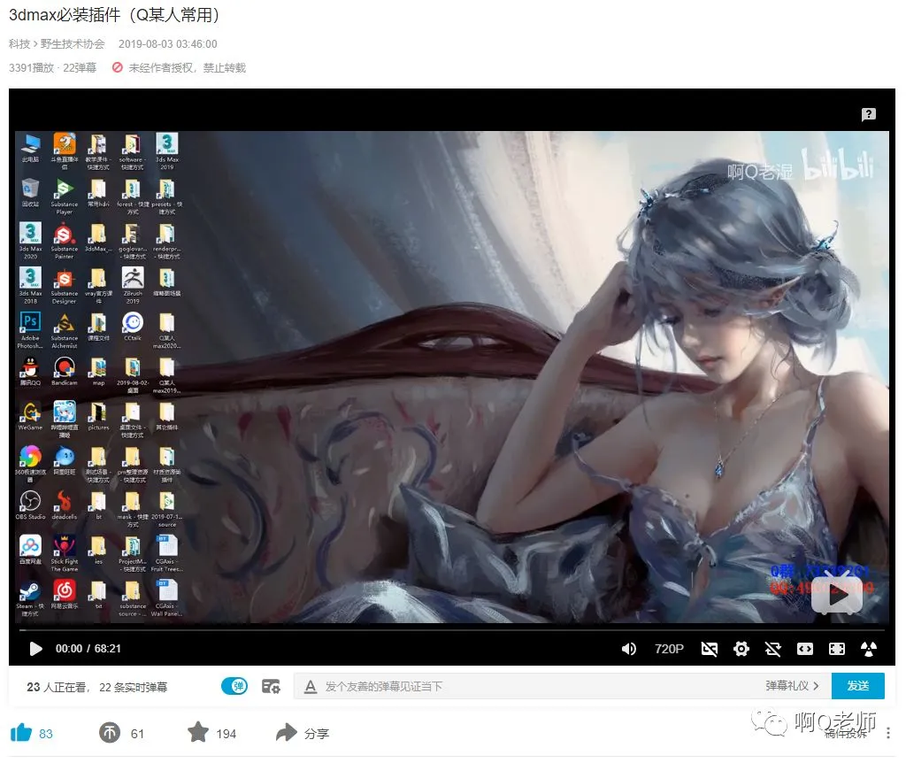Click the pictures folder icon
Viewport: 906px width, 763px height.
coord(98,416)
